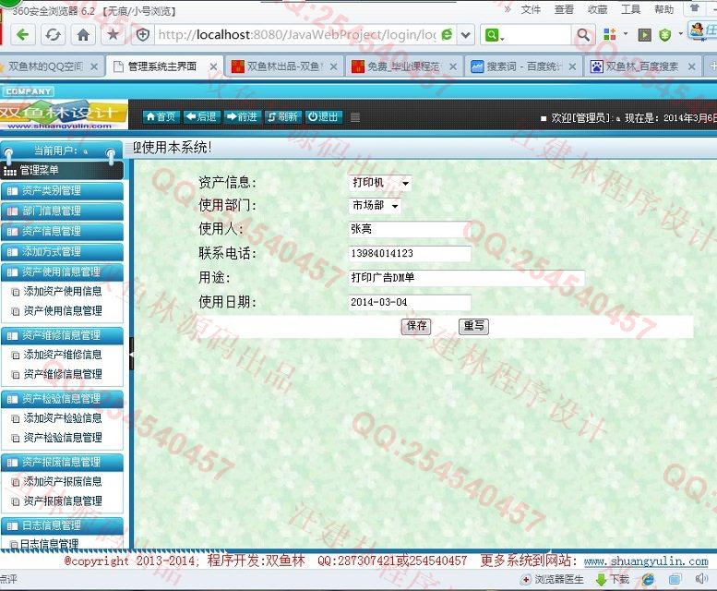
Task: Click the 用途 input field
Action: (x=467, y=278)
